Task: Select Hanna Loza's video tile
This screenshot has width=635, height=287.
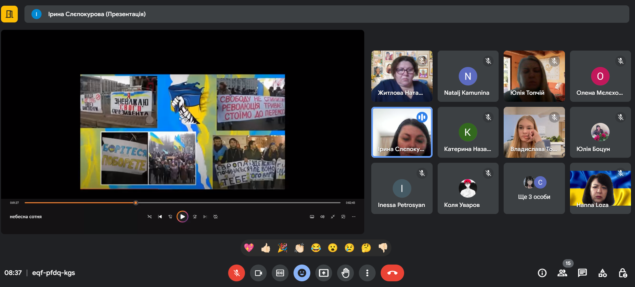Action: pyautogui.click(x=600, y=189)
